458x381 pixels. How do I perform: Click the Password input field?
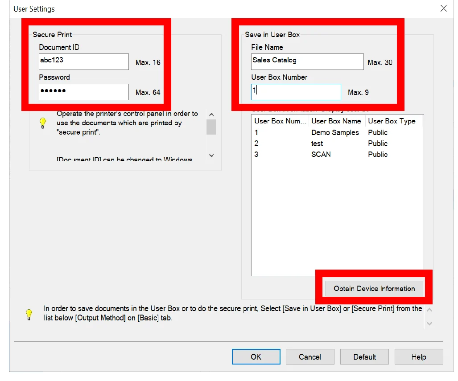click(83, 92)
